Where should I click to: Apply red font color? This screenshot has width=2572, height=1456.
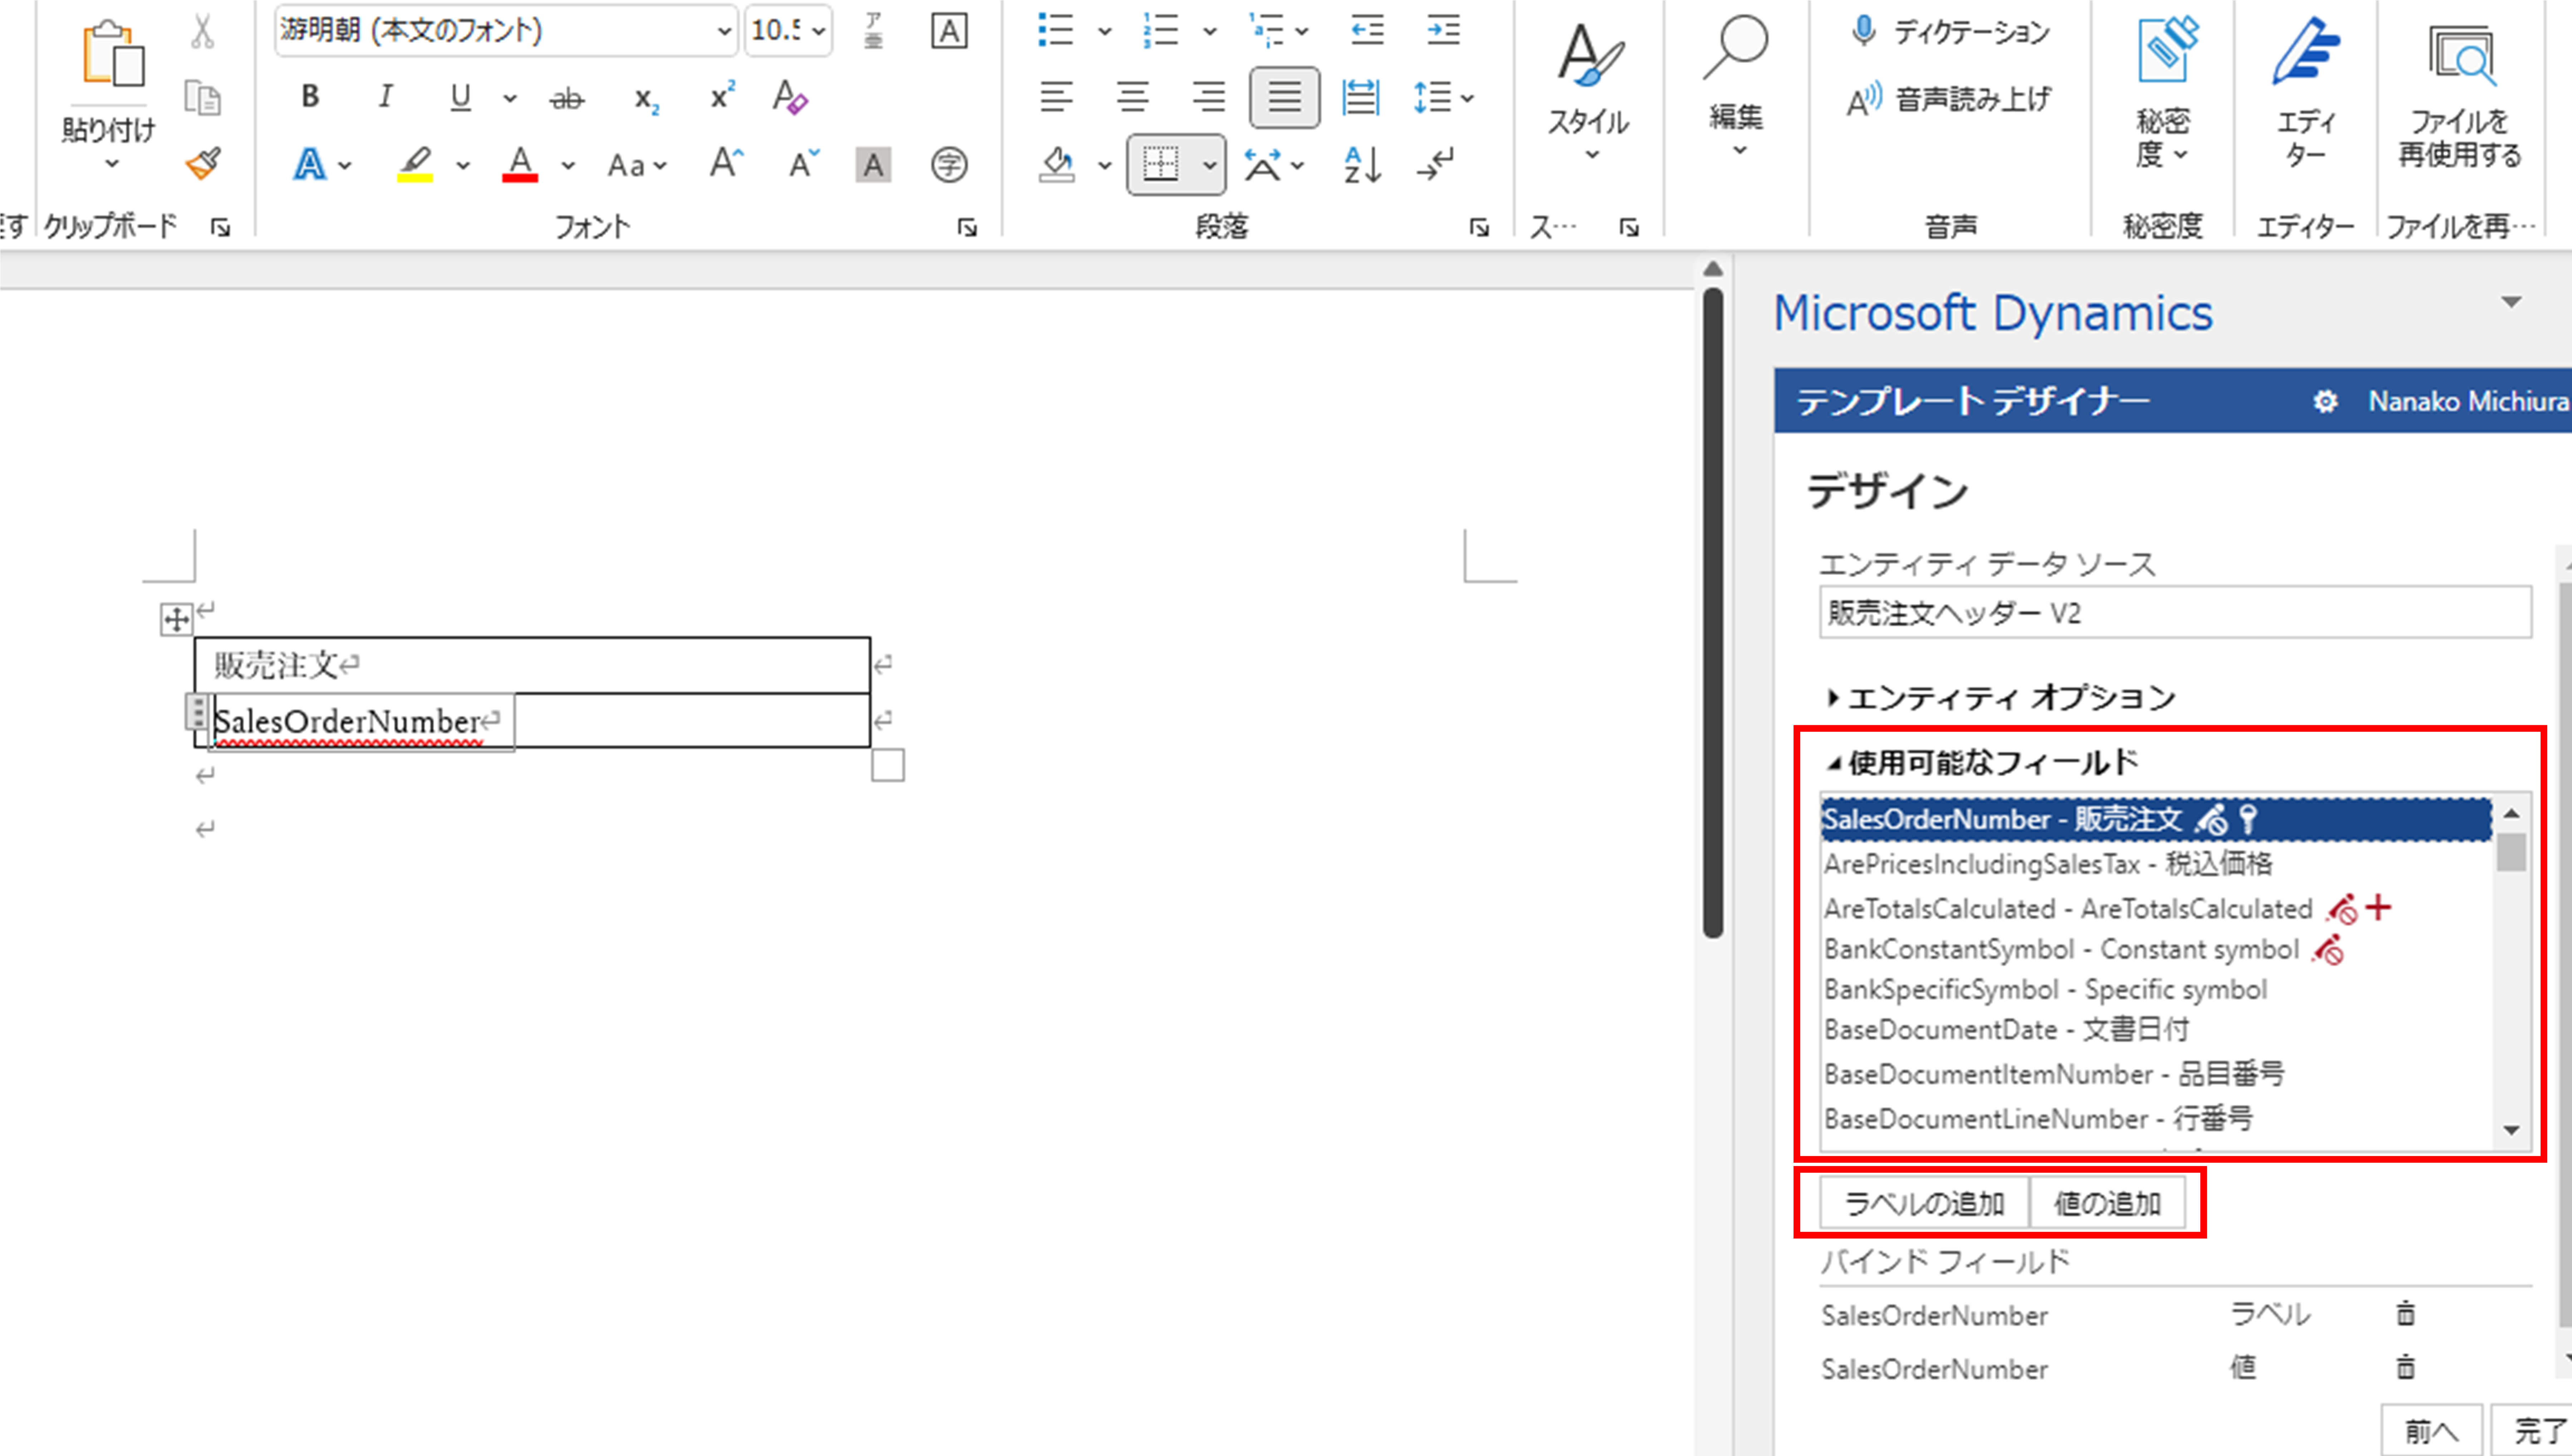tap(520, 164)
